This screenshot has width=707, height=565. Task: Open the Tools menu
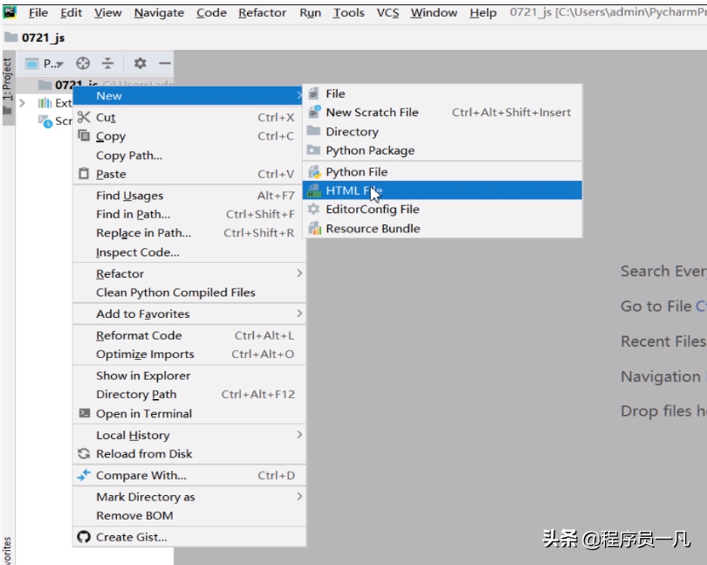pyautogui.click(x=348, y=12)
